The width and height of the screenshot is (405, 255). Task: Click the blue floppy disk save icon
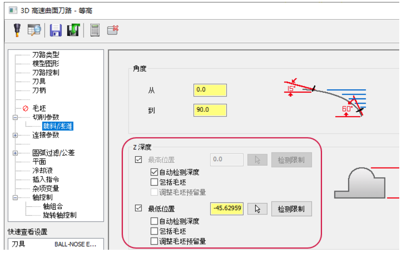[55, 30]
